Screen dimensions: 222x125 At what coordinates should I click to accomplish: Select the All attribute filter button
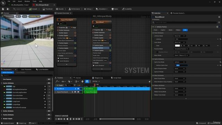coord(185,30)
